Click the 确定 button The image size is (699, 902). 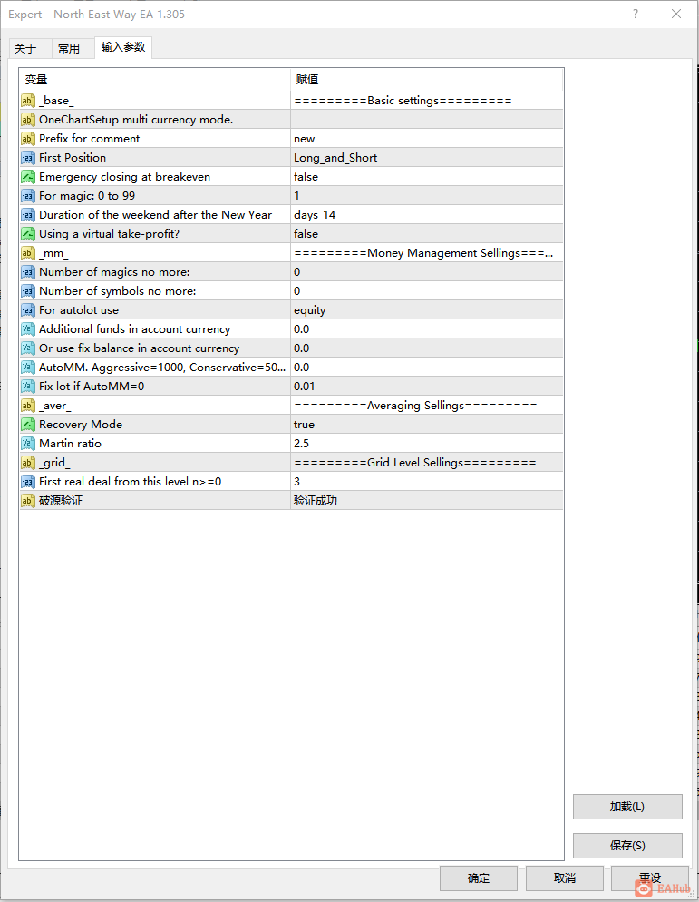[x=479, y=877]
